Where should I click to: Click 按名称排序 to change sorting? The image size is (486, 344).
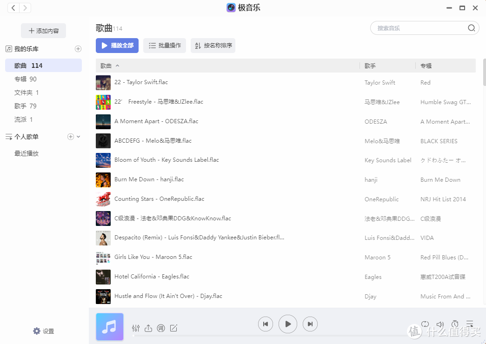(x=213, y=46)
